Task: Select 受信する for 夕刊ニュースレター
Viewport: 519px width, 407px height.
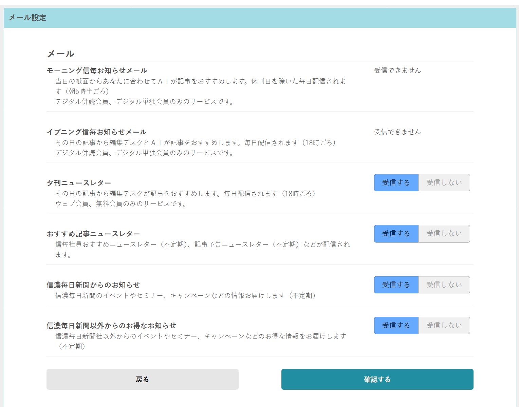Action: 396,182
